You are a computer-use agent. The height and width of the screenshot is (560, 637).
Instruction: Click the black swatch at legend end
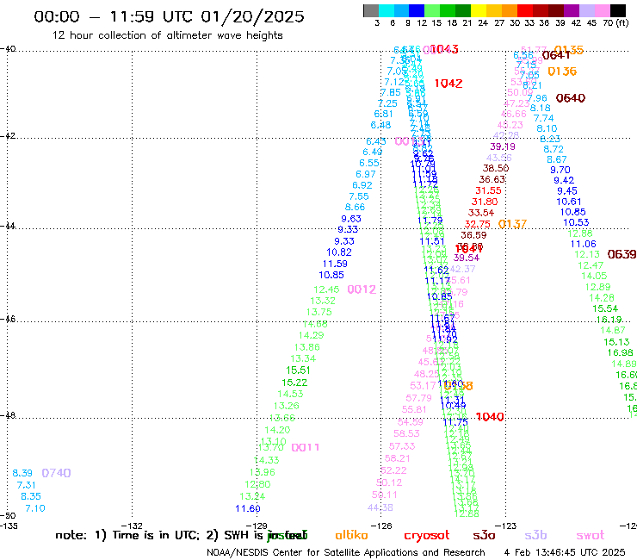pyautogui.click(x=617, y=11)
